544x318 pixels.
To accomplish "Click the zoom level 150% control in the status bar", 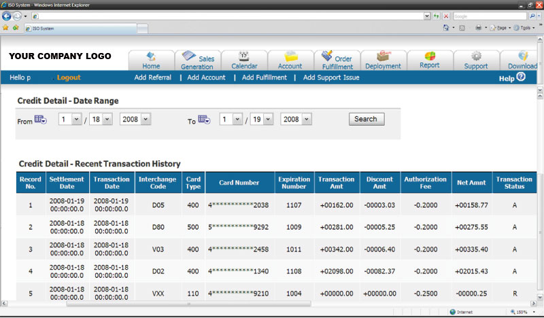I will (x=522, y=312).
